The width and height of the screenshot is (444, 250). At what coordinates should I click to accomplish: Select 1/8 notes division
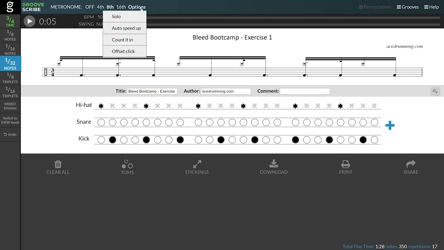point(10,35)
